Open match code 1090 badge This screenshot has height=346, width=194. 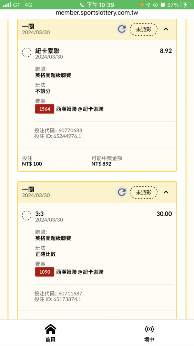(x=44, y=272)
